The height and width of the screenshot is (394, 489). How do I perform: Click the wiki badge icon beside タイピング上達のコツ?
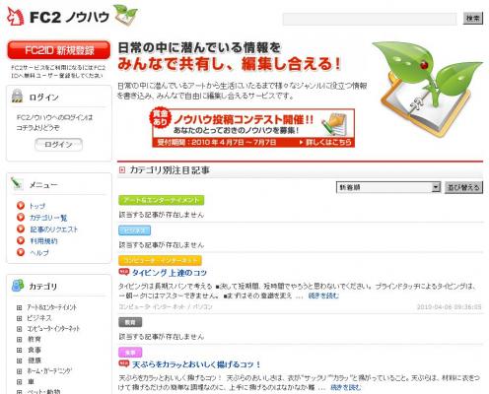pos(123,272)
